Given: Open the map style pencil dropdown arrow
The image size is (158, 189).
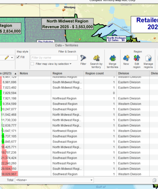Looking at the screenshot, I should coord(12,58).
